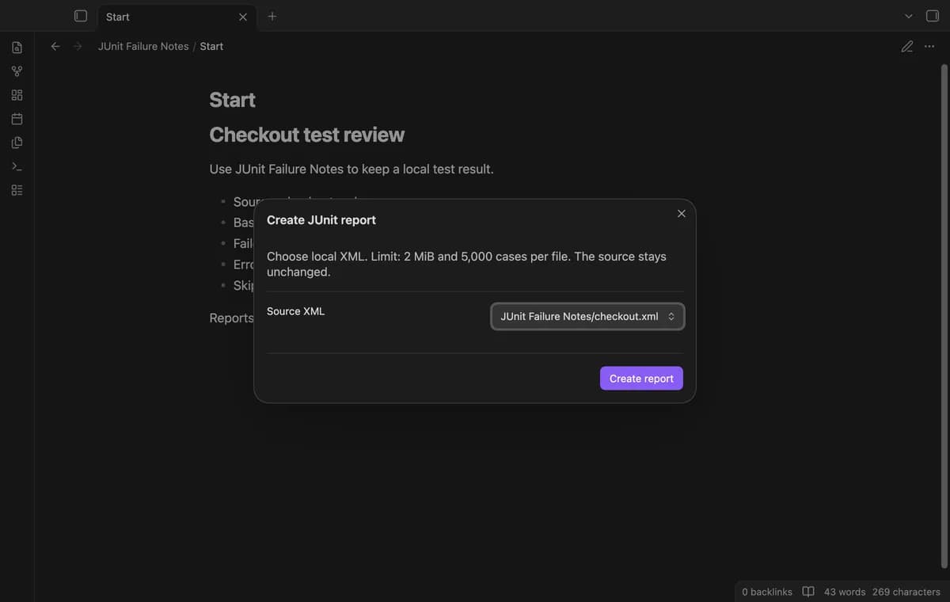The width and height of the screenshot is (950, 602).
Task: Click the Create JUnit report title
Action: [321, 219]
